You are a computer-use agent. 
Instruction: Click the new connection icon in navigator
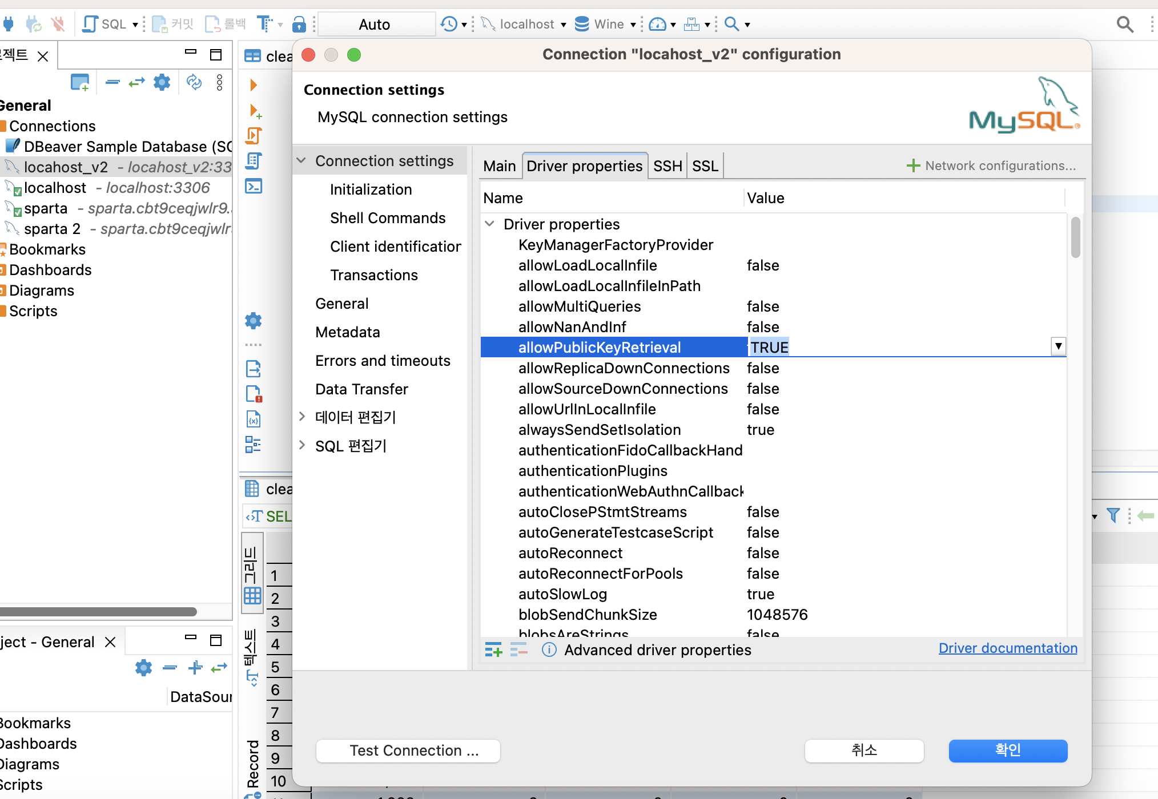click(79, 83)
